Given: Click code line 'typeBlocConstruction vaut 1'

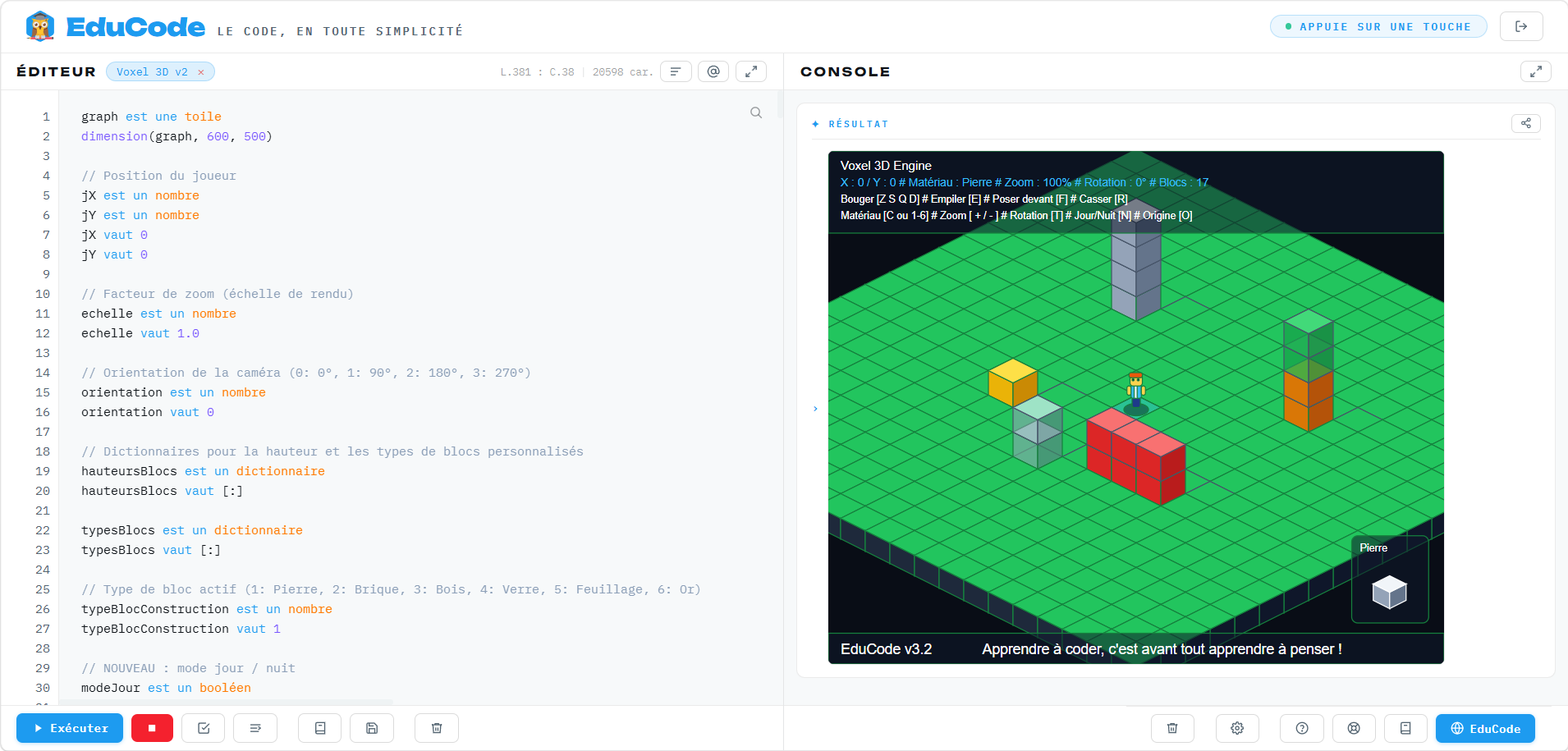Looking at the screenshot, I should [x=181, y=629].
